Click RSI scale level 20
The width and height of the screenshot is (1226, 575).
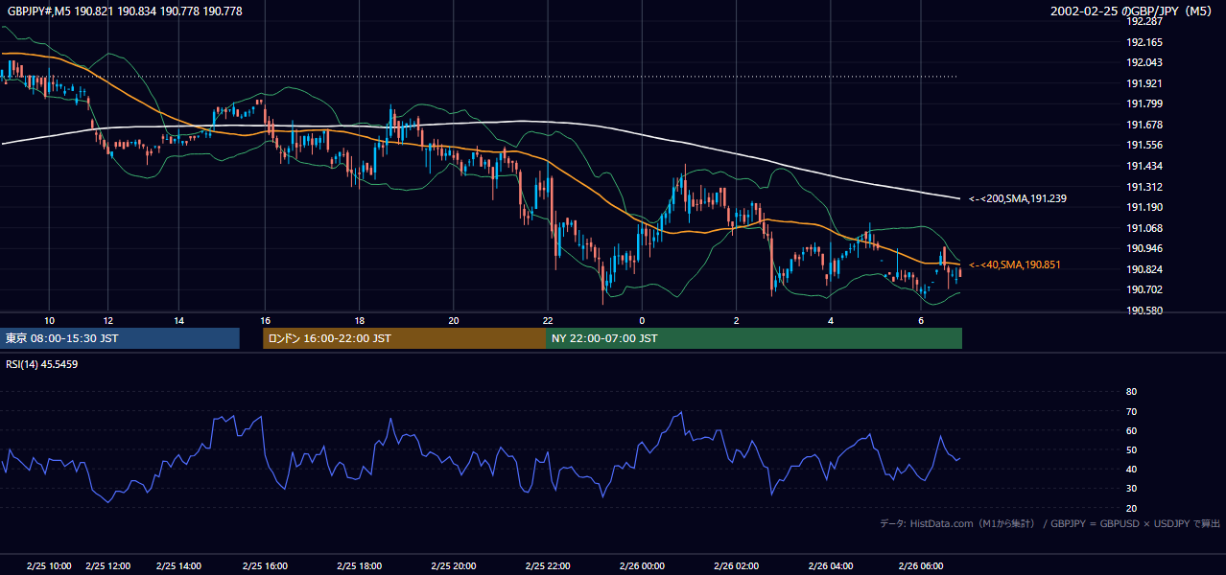point(1131,508)
